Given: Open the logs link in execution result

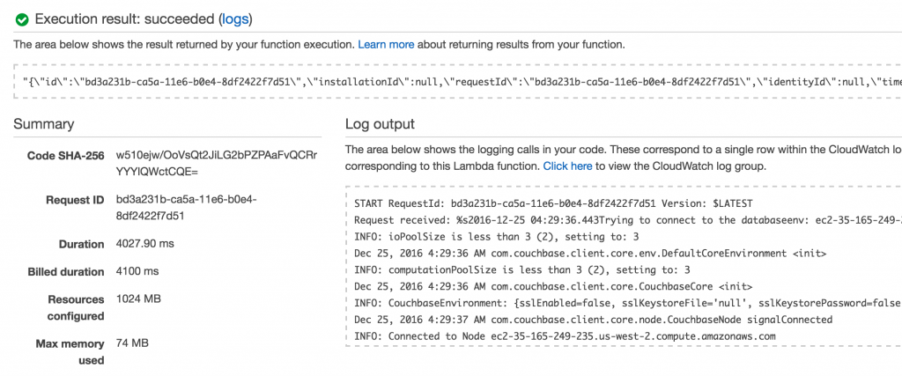Looking at the screenshot, I should (235, 19).
